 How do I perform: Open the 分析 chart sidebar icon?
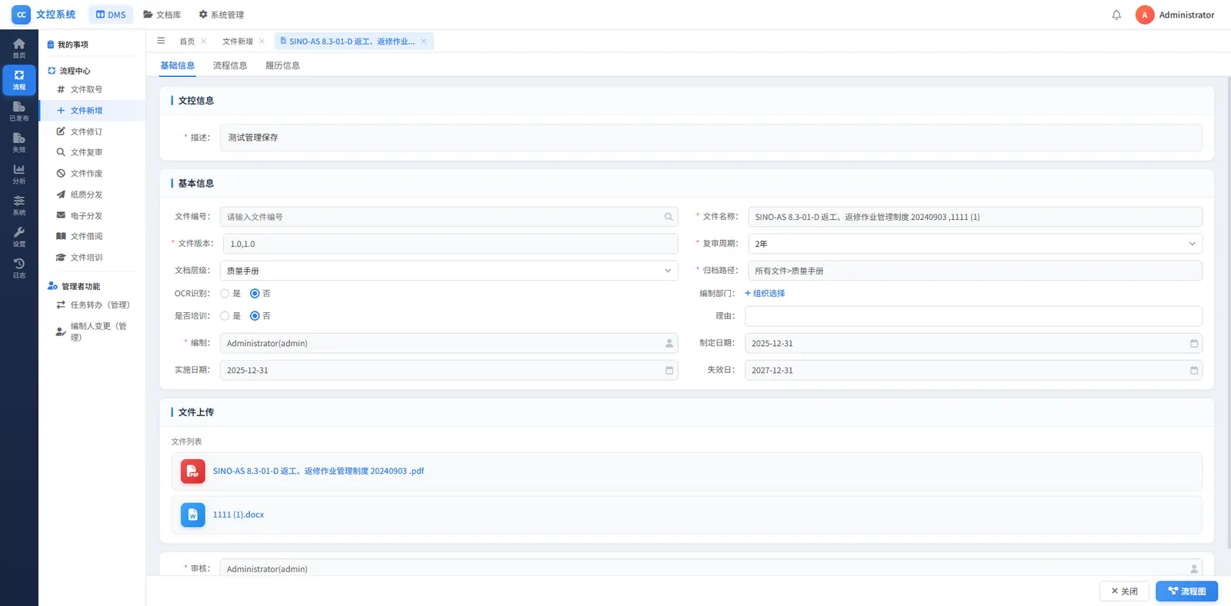click(19, 174)
